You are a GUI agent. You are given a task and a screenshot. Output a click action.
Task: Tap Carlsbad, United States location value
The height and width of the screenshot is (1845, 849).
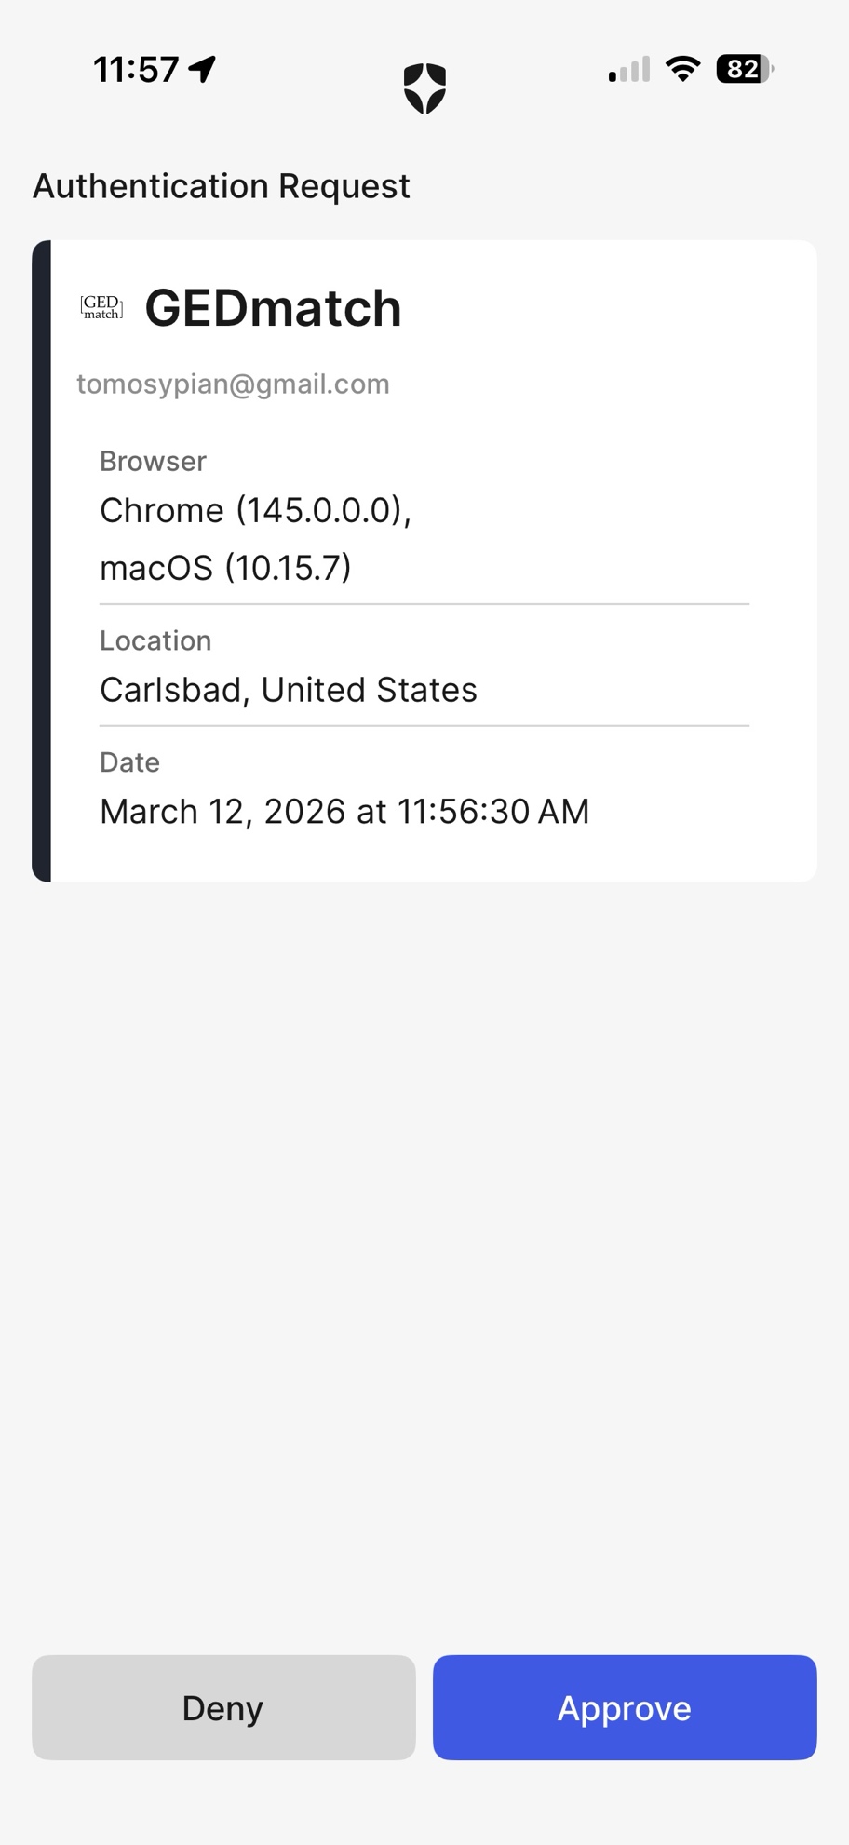289,690
